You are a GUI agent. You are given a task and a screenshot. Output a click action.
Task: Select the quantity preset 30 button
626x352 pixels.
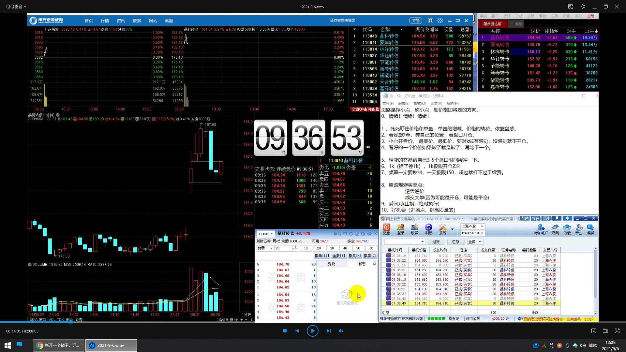point(332,248)
